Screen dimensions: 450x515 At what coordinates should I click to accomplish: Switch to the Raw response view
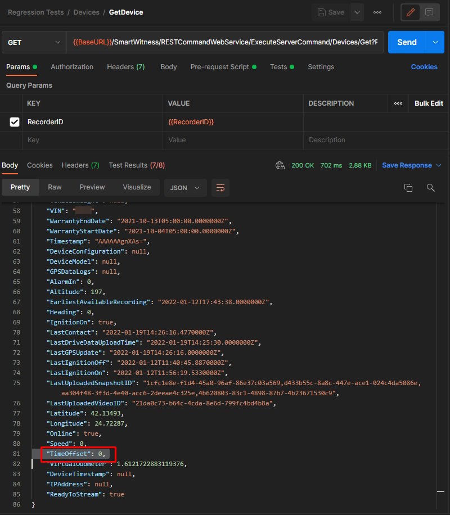coord(55,187)
